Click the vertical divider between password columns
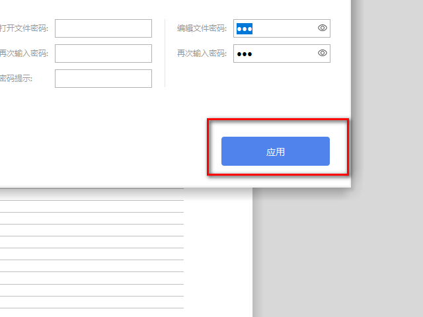 click(165, 53)
